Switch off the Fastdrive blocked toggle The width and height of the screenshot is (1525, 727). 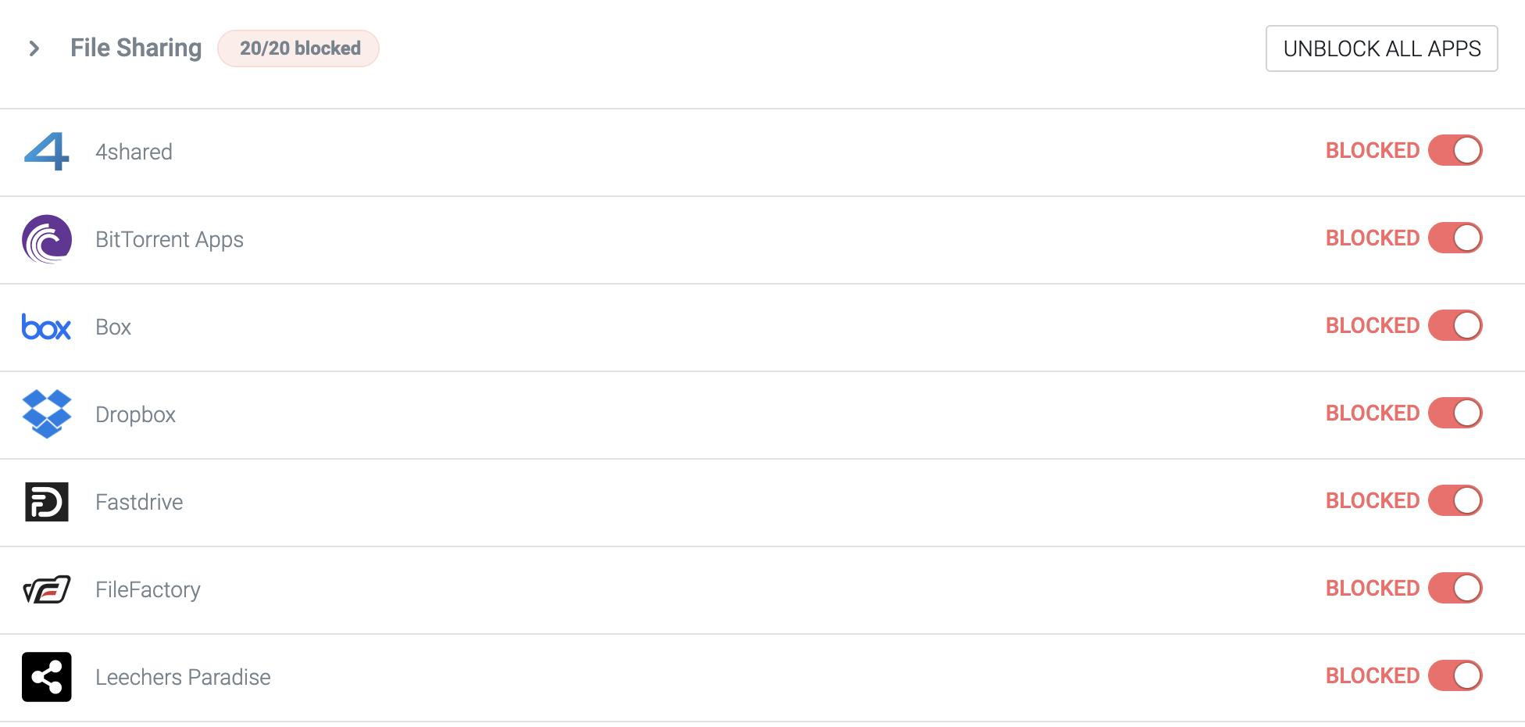pyautogui.click(x=1455, y=500)
